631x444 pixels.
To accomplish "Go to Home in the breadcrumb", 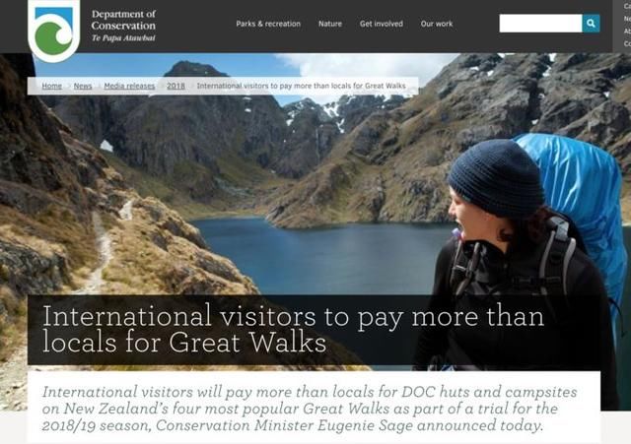I will click(x=52, y=86).
